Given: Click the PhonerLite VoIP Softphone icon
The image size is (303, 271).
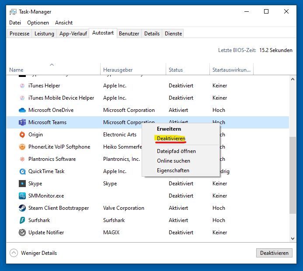Looking at the screenshot, I should tap(22, 147).
